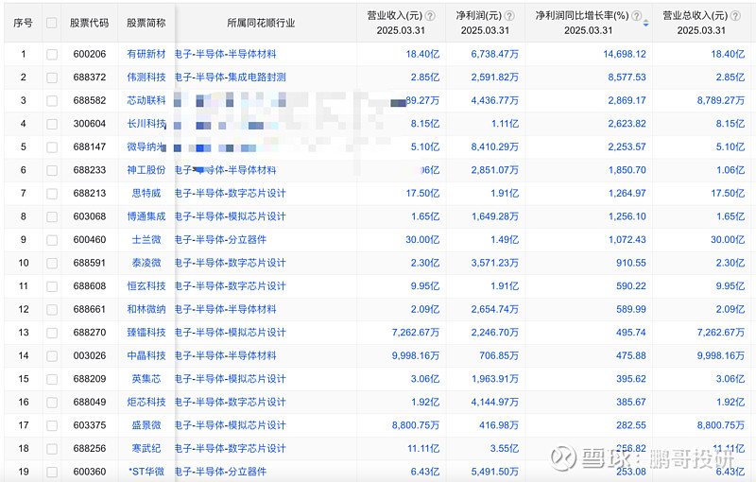Screen dimensions: 756x482
Task: Check the box for row 688582 芯动联科
Action: pyautogui.click(x=52, y=100)
